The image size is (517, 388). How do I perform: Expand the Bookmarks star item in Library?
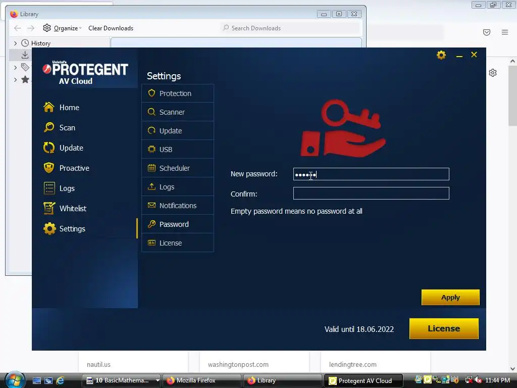15,79
